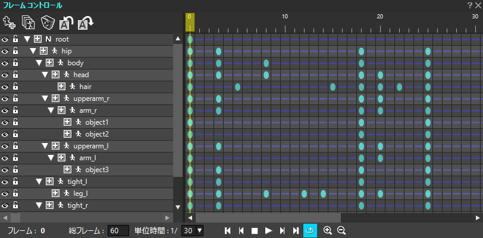Screen dimensions: 483x238
Task: Step forward one frame button
Action: tap(282, 230)
